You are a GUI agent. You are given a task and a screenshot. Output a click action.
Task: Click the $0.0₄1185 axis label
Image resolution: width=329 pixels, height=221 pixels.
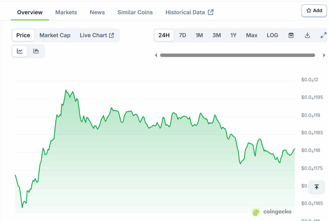click(312, 133)
